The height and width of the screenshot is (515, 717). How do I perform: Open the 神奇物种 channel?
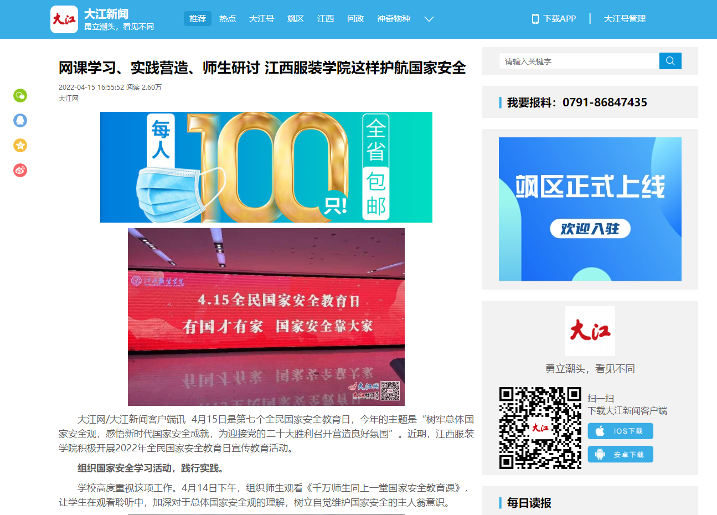[394, 19]
